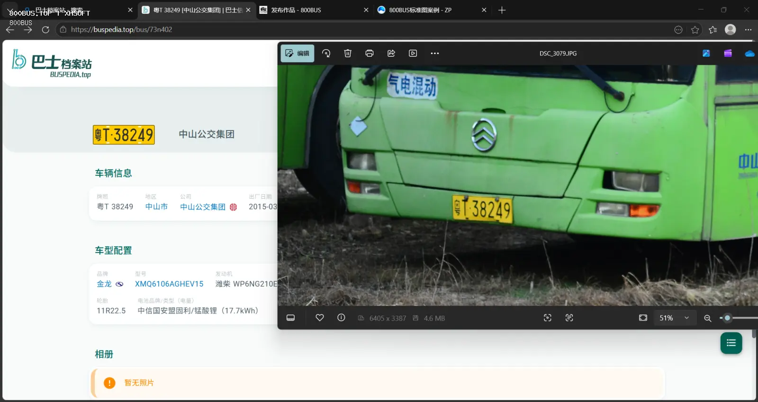Open the 中山市 region link
This screenshot has height=402, width=758.
coord(156,207)
